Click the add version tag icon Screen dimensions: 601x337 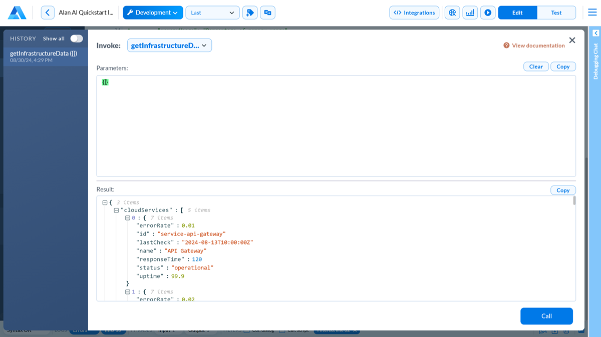(249, 13)
